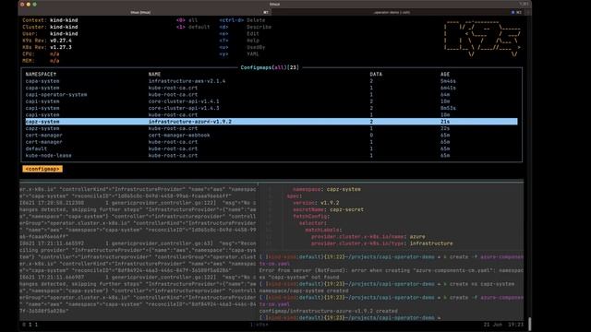
Task: Click the DATA column header
Action: coord(376,74)
